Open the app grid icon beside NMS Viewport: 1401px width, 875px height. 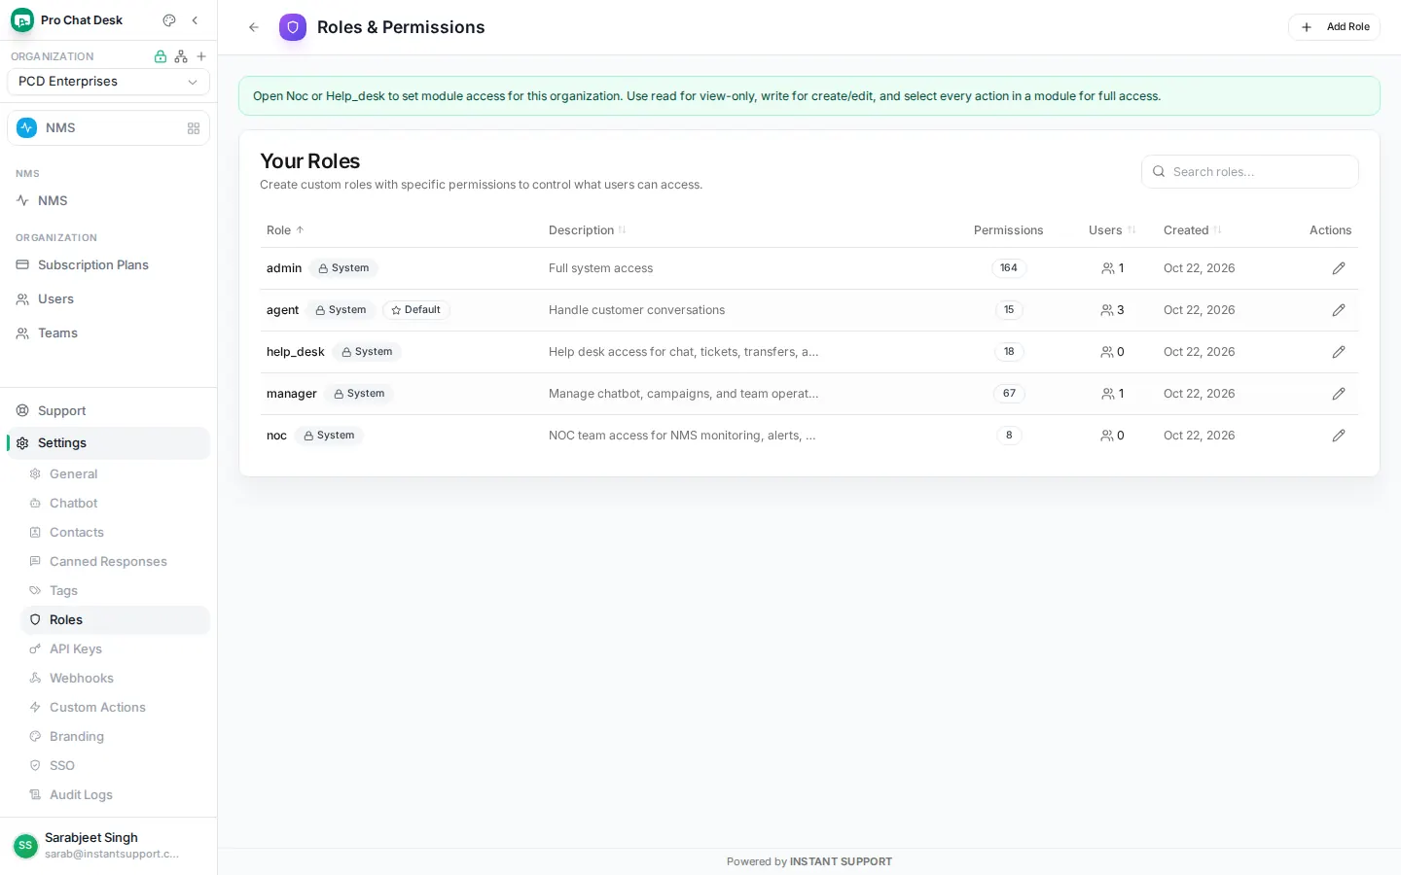tap(194, 128)
